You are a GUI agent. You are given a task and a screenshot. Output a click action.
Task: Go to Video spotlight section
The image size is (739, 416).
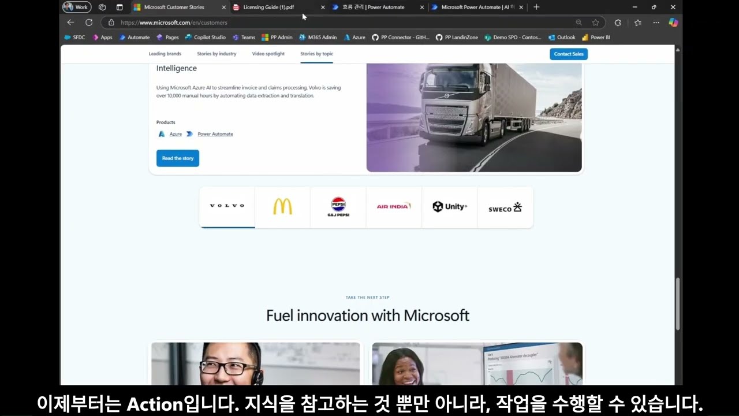[x=268, y=54]
